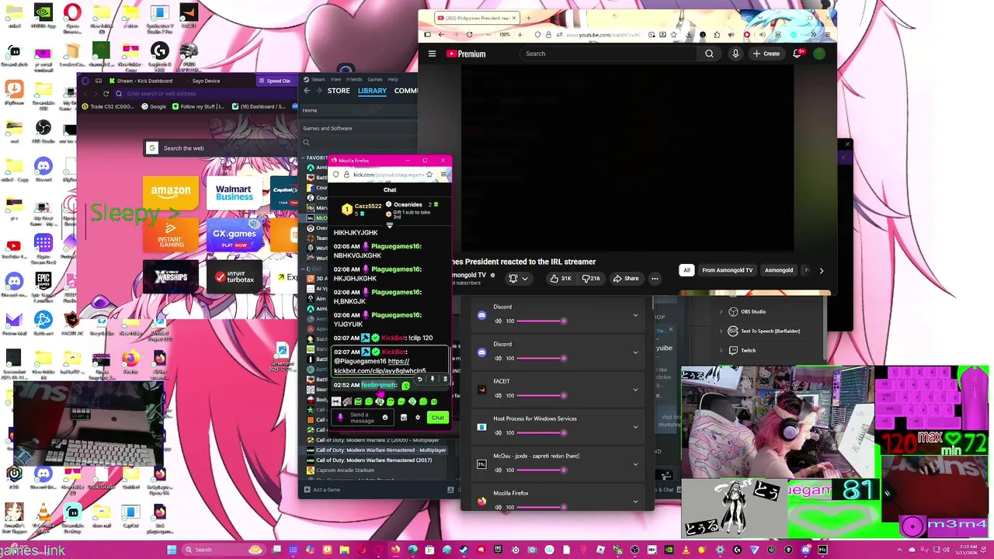
Task: Expand the first Discord mixer entry
Action: tap(635, 315)
